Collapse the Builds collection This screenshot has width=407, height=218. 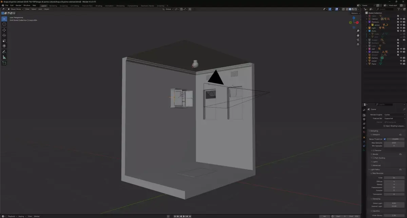click(x=367, y=31)
